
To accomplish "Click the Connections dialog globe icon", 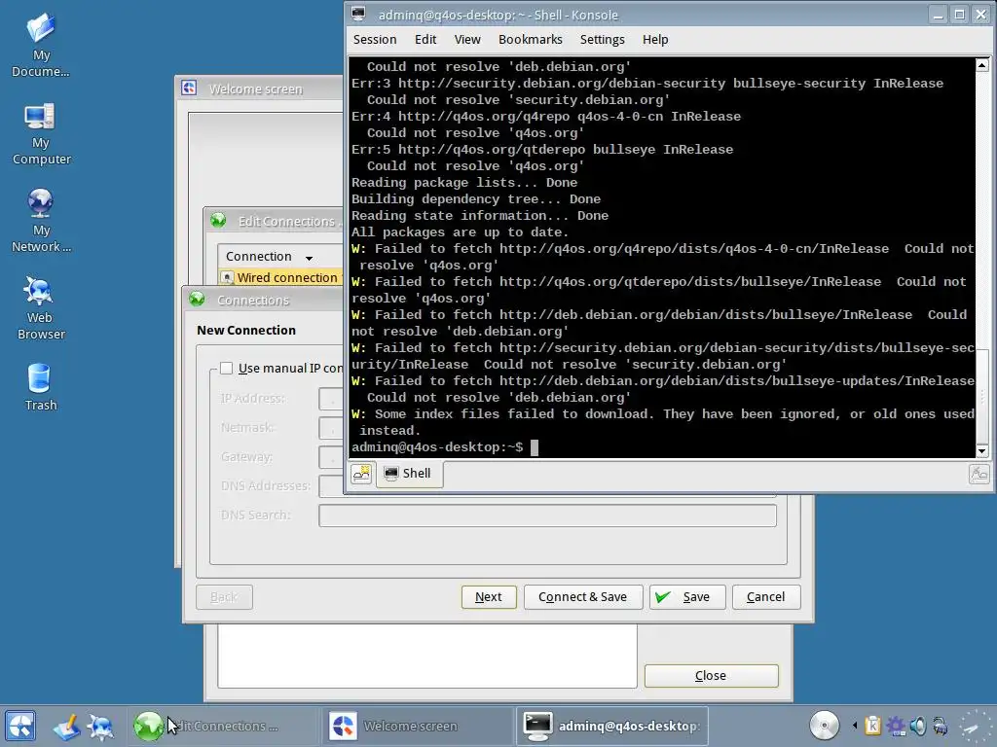I will pyautogui.click(x=197, y=300).
